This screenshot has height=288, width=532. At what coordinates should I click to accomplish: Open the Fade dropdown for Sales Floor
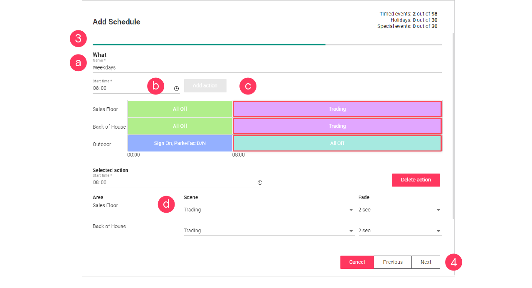click(438, 210)
